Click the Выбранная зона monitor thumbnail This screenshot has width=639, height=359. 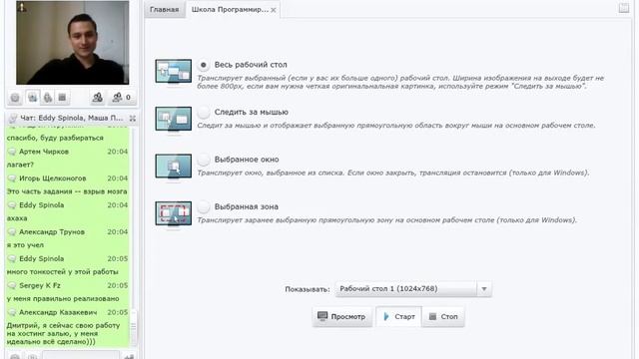click(173, 213)
